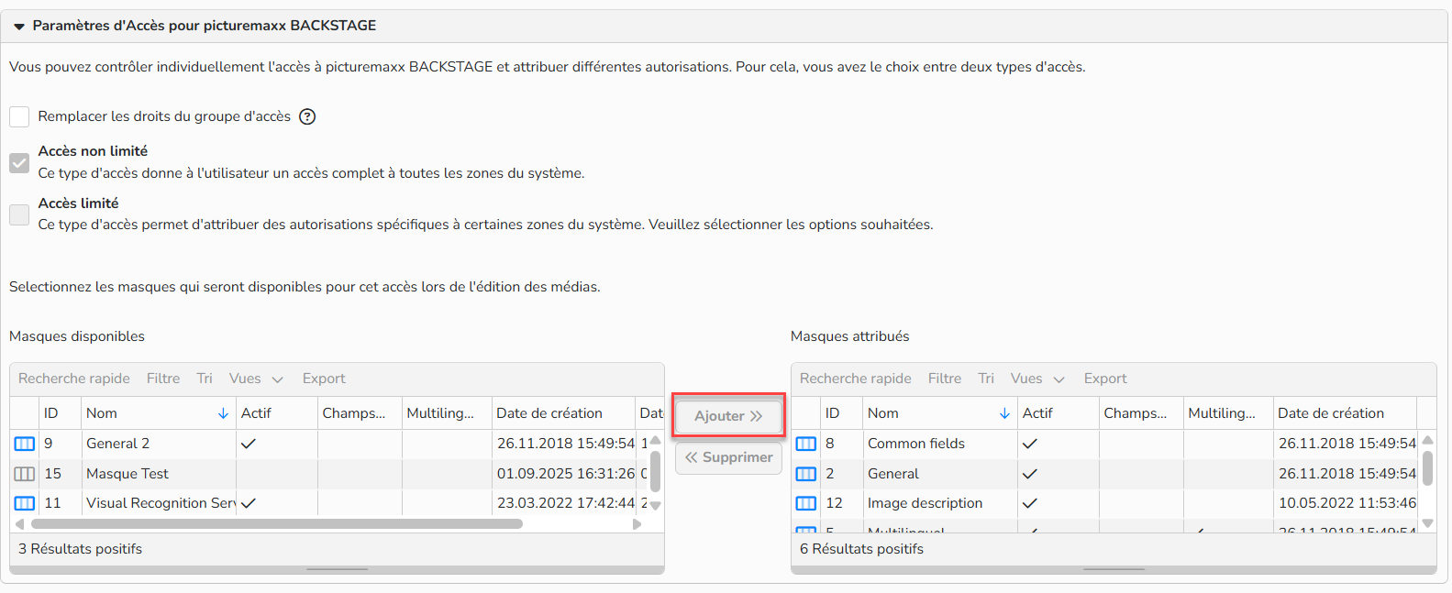Click the row icon for Image description
1452x593 pixels.
(806, 503)
